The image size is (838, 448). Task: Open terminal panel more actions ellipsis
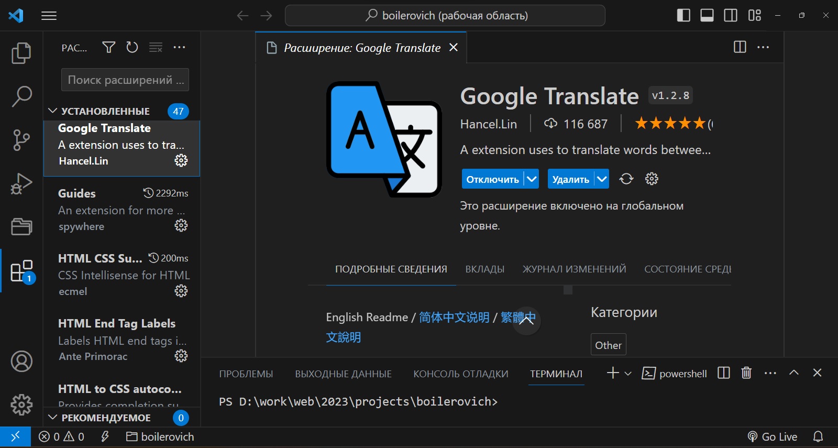point(770,373)
